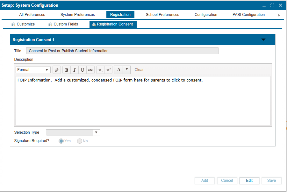Apply italic formatting

coord(74,70)
